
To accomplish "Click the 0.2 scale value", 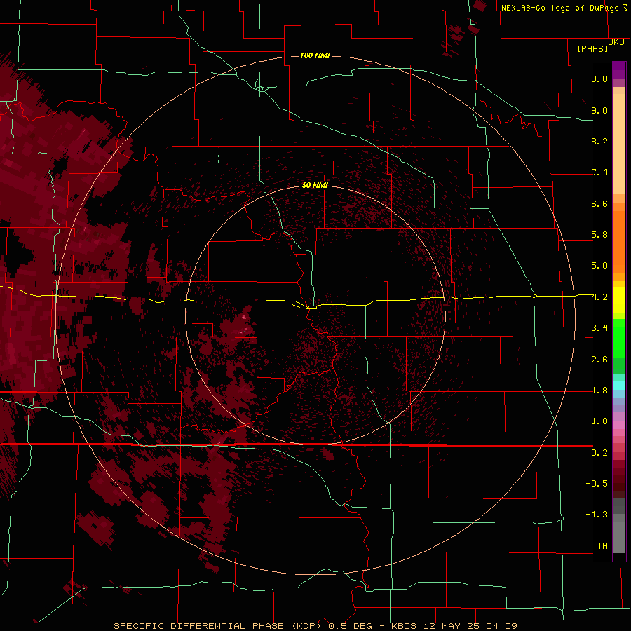I will pos(599,453).
